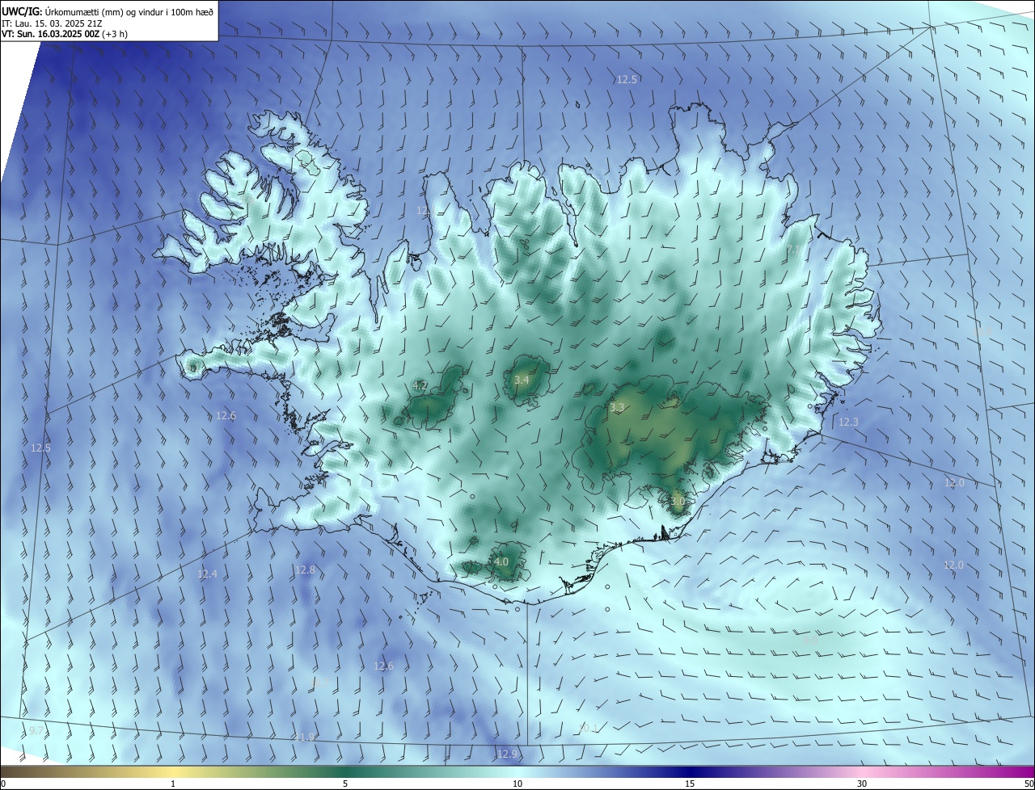Click the 12.8 value label on the map

click(305, 569)
